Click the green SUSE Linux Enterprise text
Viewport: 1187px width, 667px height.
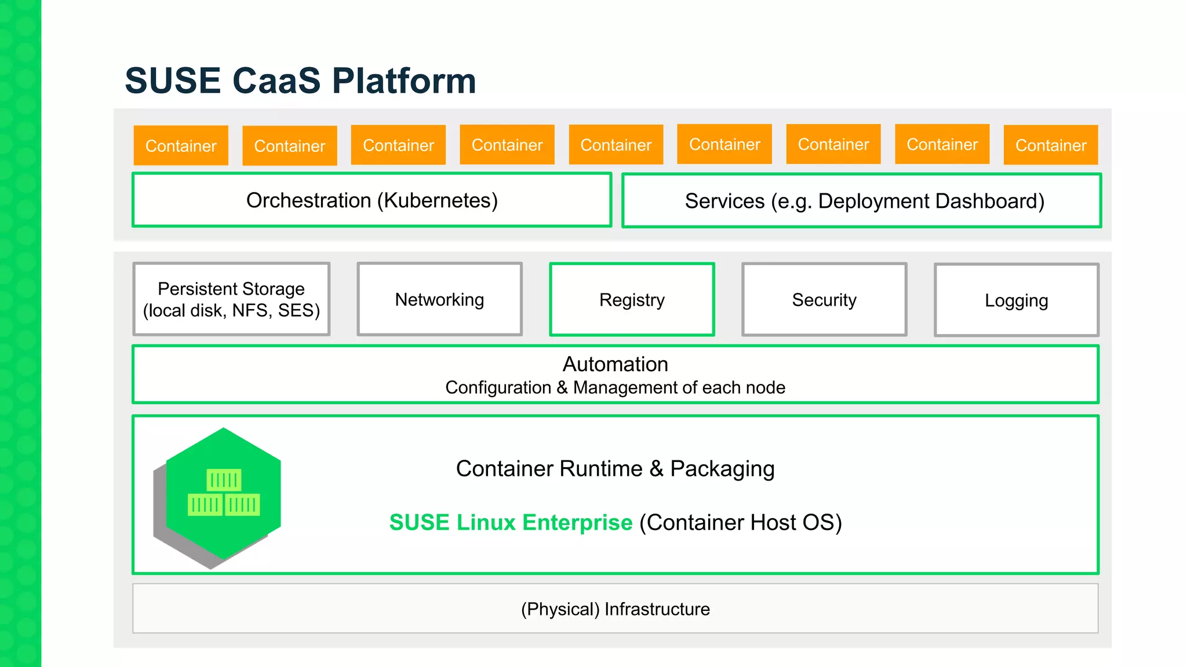tap(511, 522)
